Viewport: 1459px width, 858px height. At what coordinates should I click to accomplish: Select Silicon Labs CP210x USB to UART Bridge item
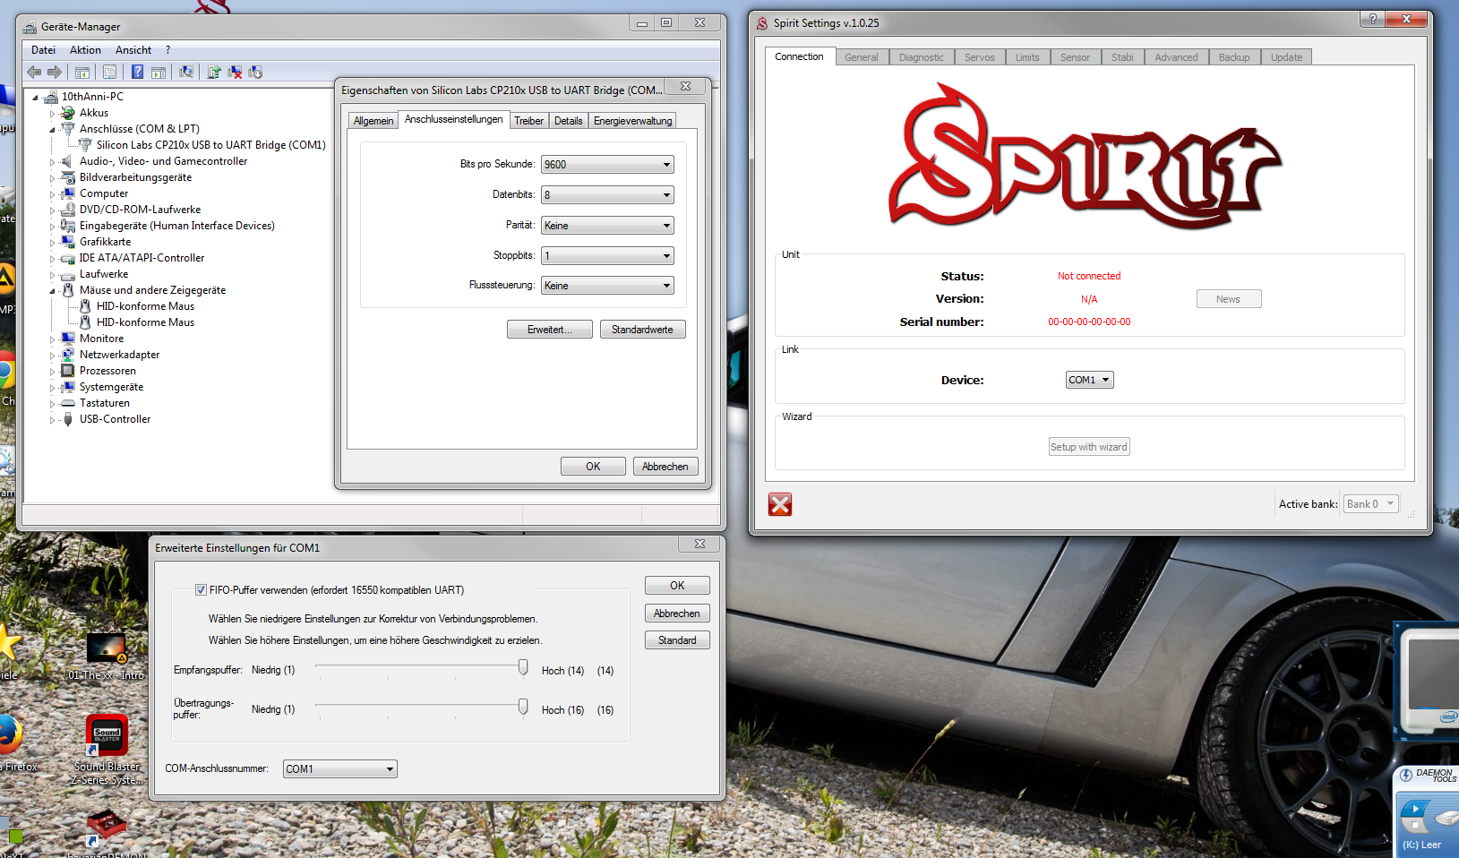(210, 145)
